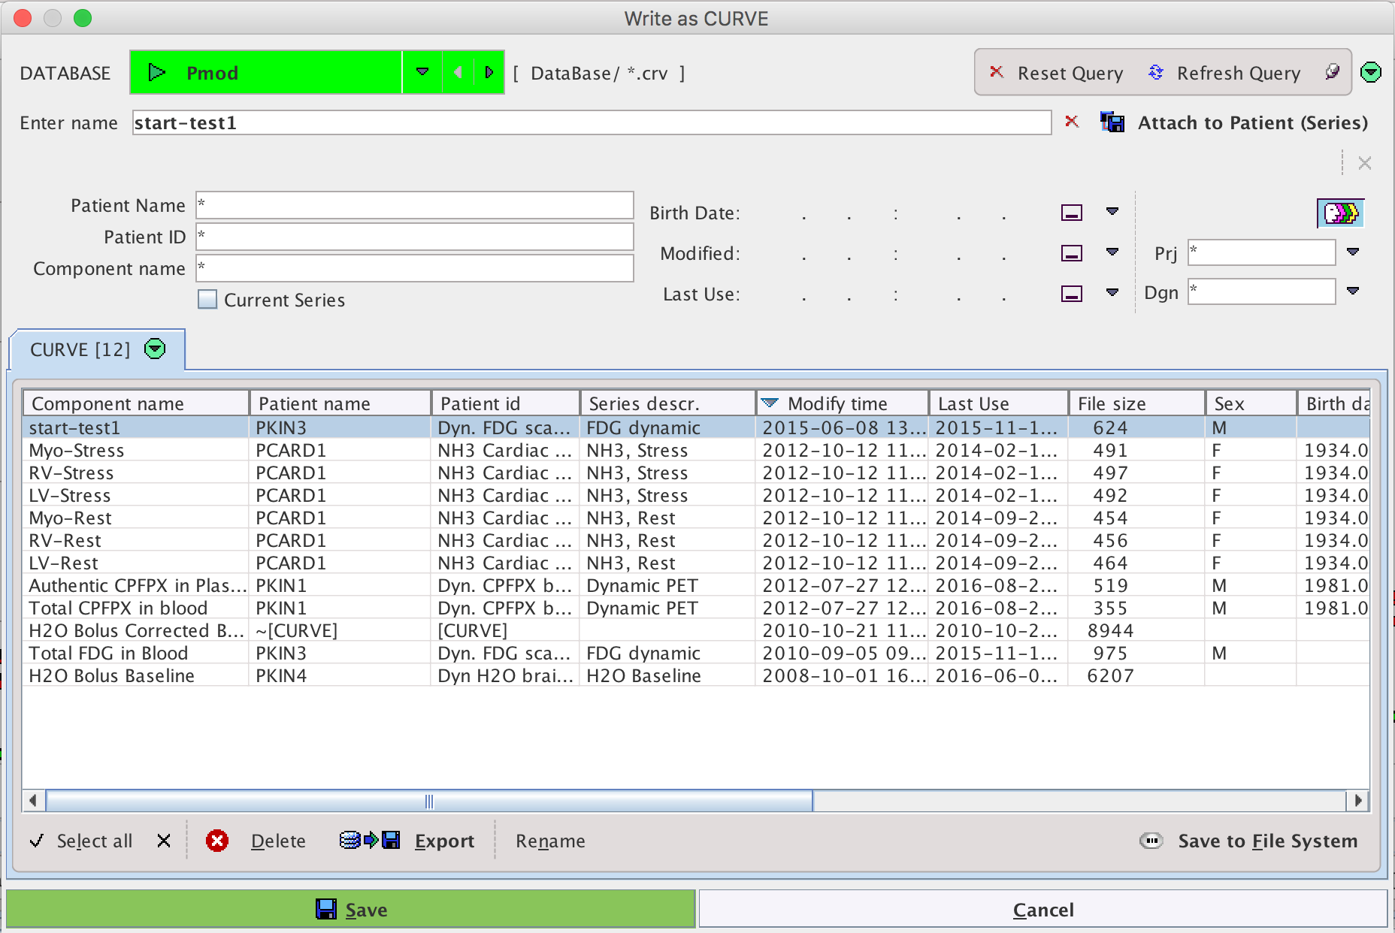
Task: Click the Attach to Patient (Series) icon
Action: pyautogui.click(x=1112, y=122)
